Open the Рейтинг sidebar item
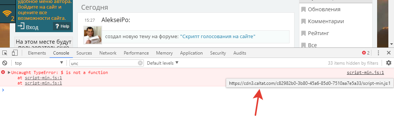The image size is (394, 139). coord(319,33)
